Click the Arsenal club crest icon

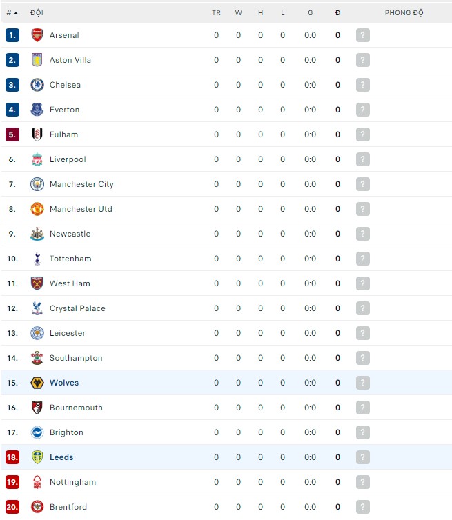pos(37,35)
